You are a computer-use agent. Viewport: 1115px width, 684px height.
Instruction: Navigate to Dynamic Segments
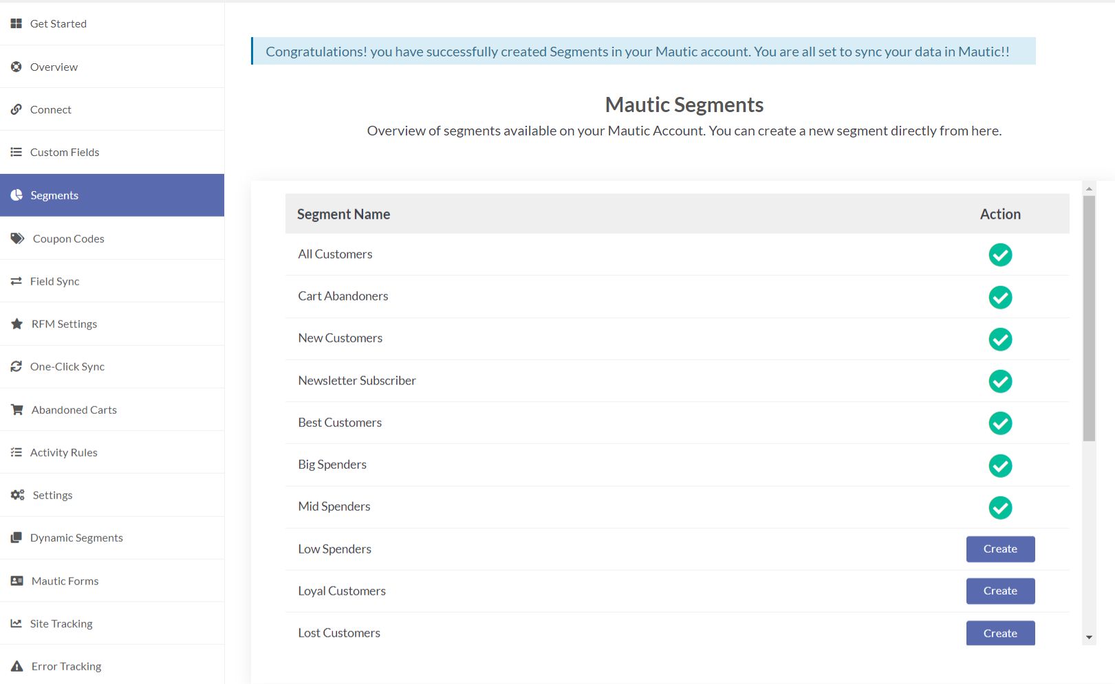(x=112, y=538)
